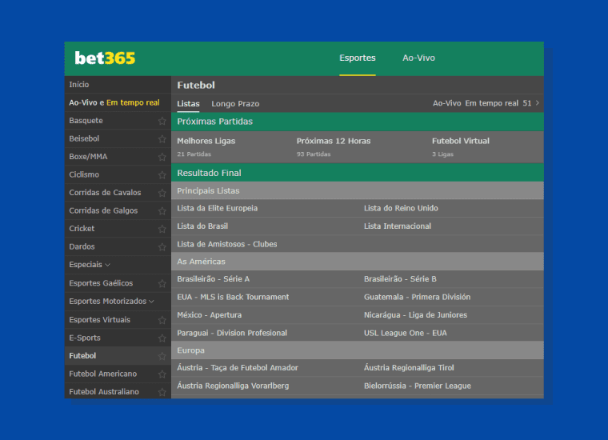
Task: Switch to the Esportes tab
Action: (x=357, y=58)
